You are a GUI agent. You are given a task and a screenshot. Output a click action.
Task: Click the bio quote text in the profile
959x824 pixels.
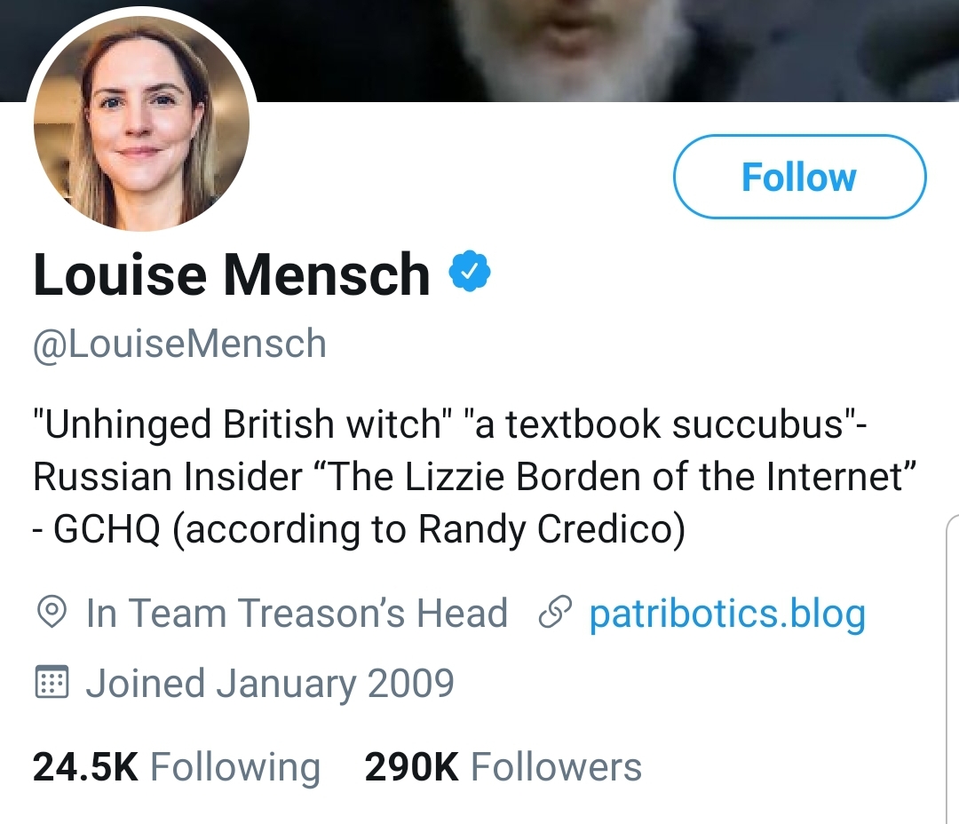pos(444,477)
